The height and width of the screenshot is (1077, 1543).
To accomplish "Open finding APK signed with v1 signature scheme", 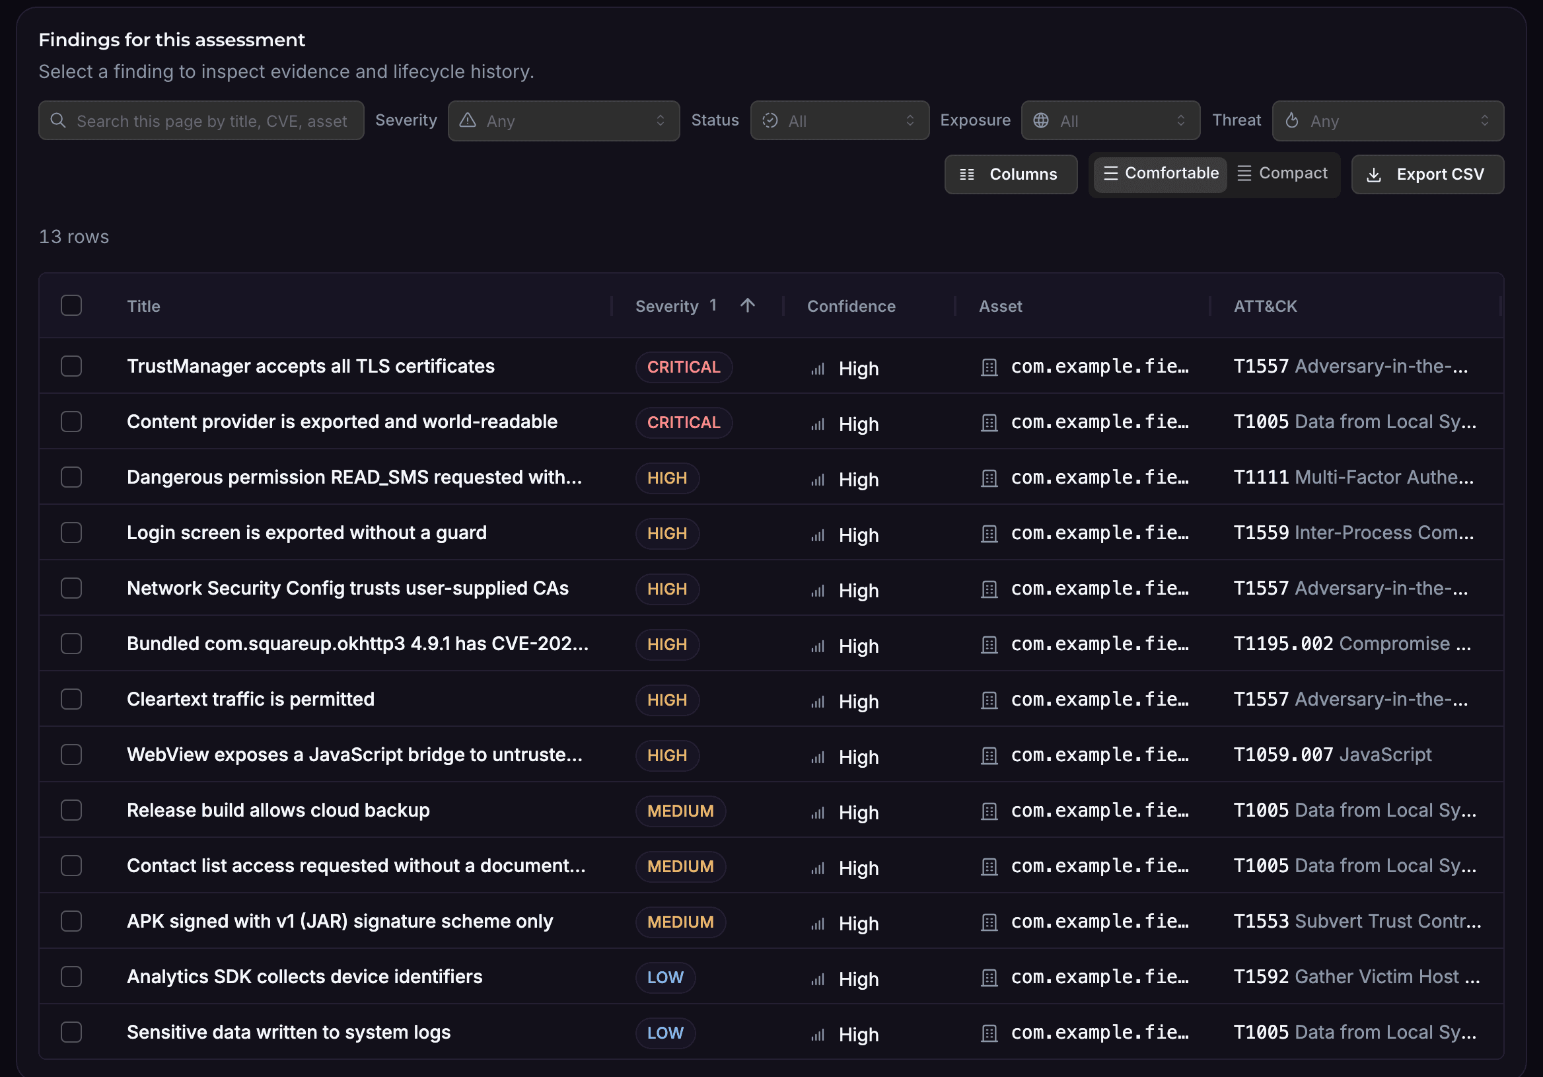I will (x=340, y=921).
